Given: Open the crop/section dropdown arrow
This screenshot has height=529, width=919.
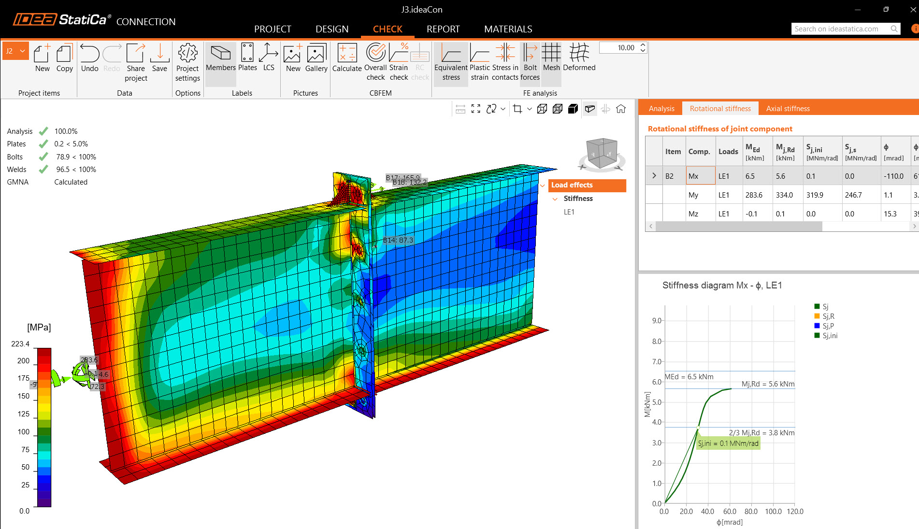Looking at the screenshot, I should coord(530,109).
